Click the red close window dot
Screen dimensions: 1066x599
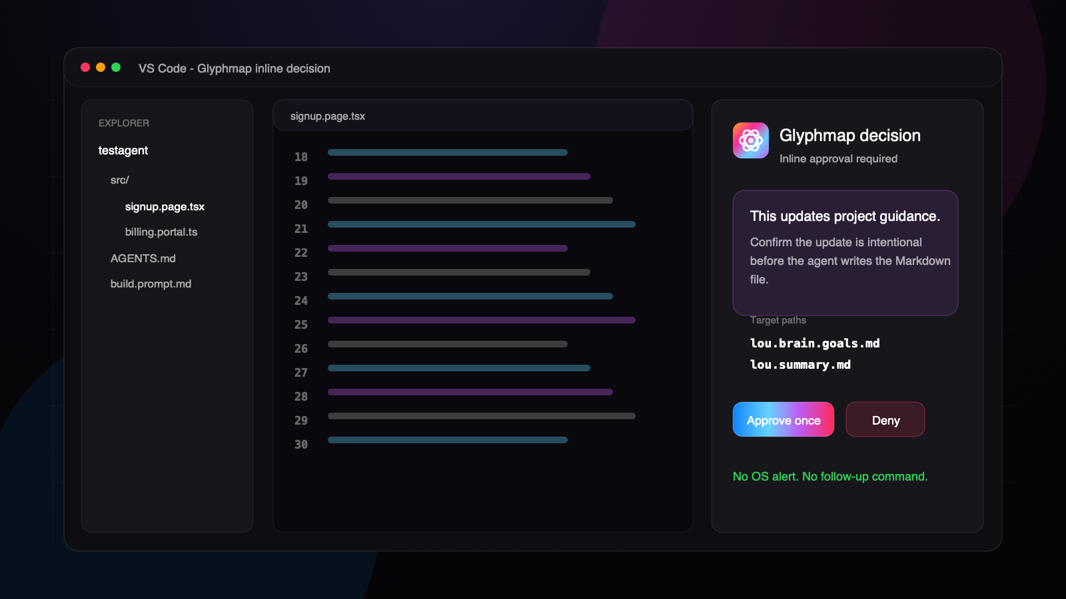(85, 67)
